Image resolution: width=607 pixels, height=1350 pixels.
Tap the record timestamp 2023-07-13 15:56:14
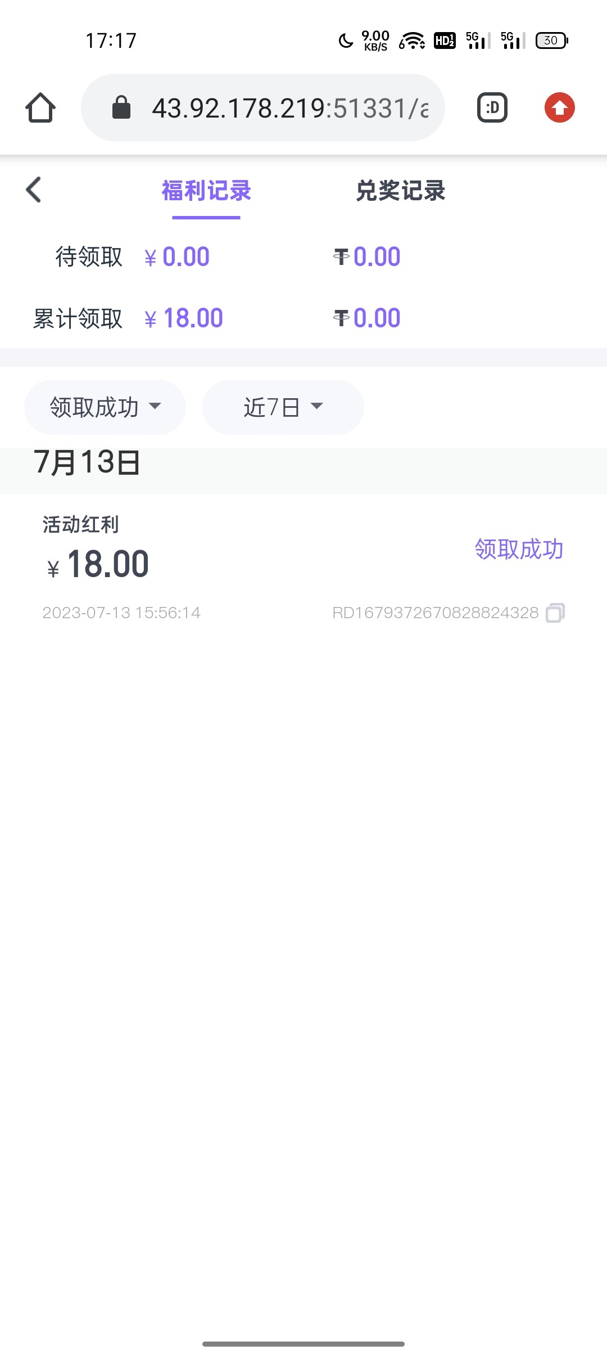tap(121, 613)
